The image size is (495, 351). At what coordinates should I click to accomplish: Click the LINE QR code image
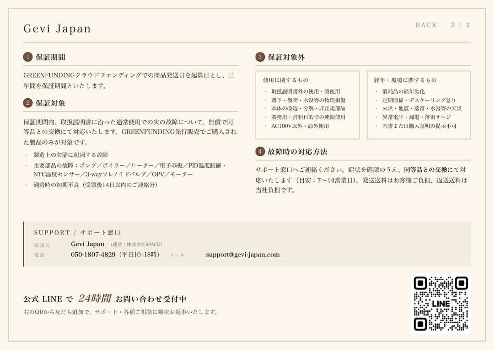[441, 303]
